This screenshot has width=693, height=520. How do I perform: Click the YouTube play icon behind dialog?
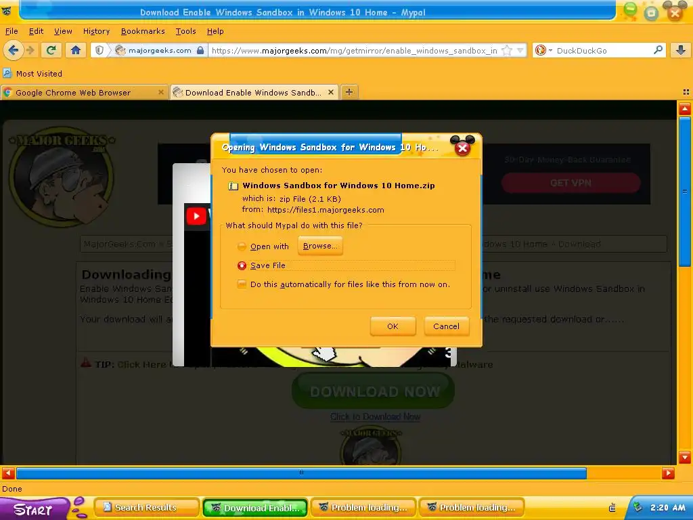[x=196, y=216]
